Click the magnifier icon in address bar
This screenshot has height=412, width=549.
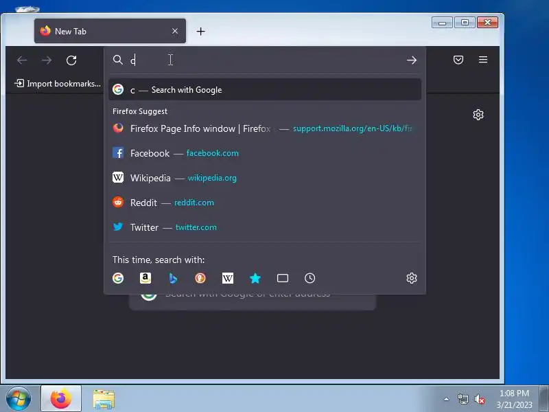[x=118, y=60]
